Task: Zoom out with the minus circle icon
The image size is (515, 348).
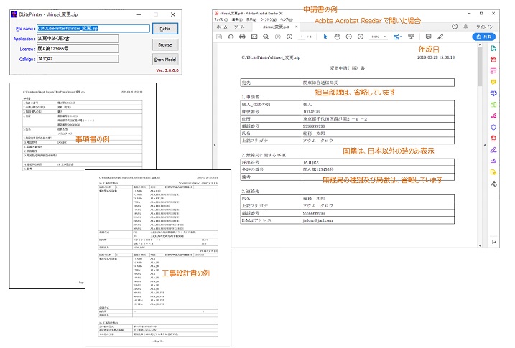Action: pyautogui.click(x=349, y=37)
